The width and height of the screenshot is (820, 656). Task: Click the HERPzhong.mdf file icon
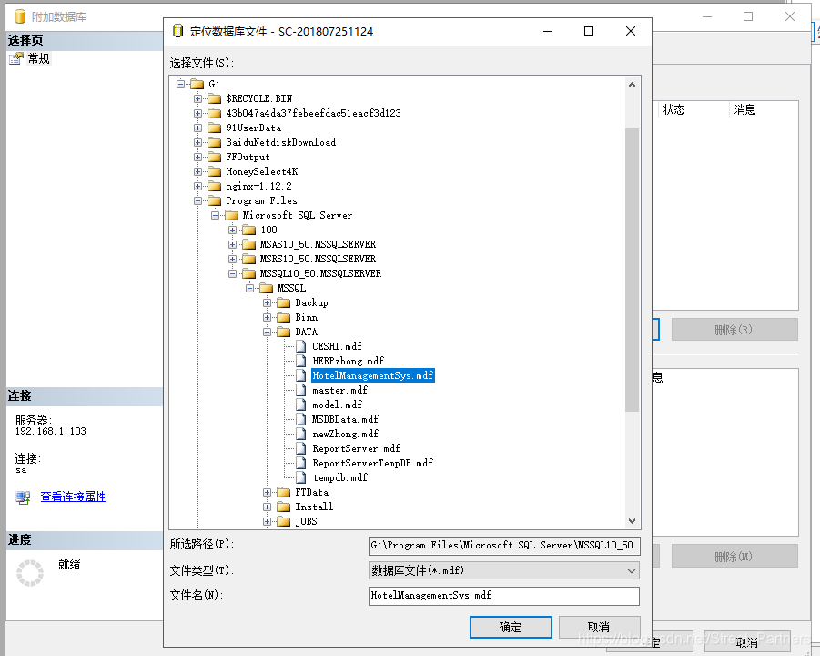pos(300,361)
